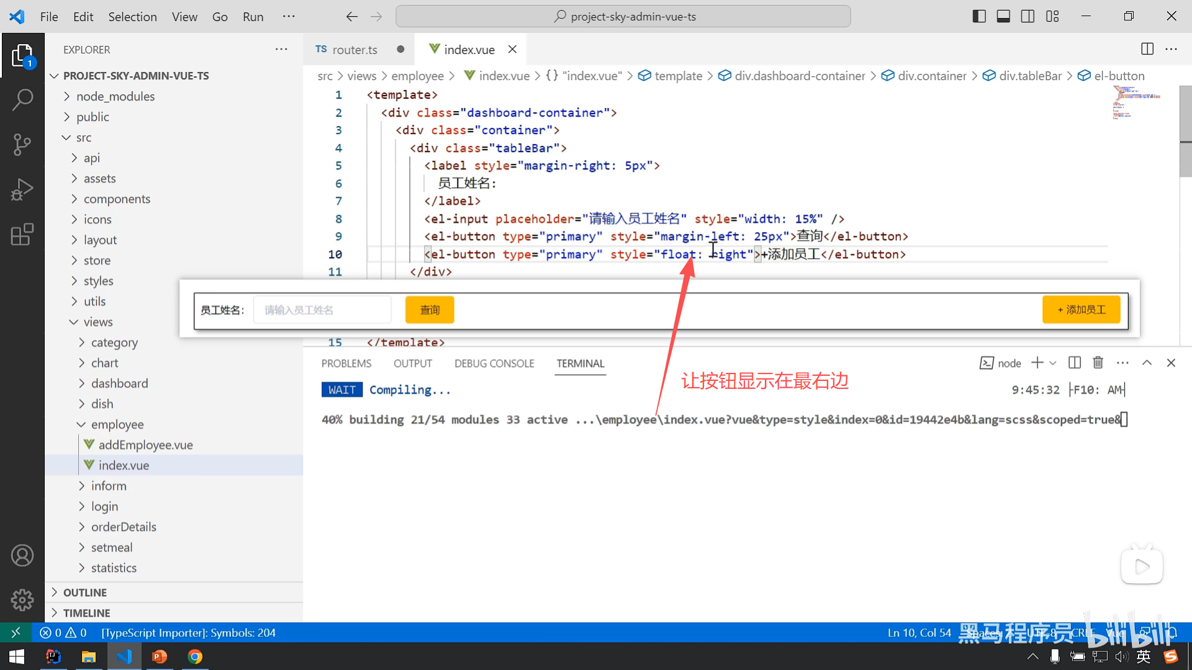This screenshot has width=1192, height=670.
Task: Click the 查询 button in preview
Action: 430,310
